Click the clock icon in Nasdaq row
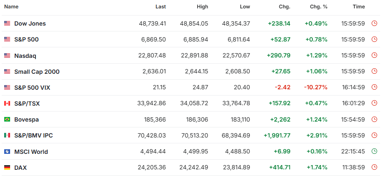Screen dimensions: 383x179 [x=374, y=56]
